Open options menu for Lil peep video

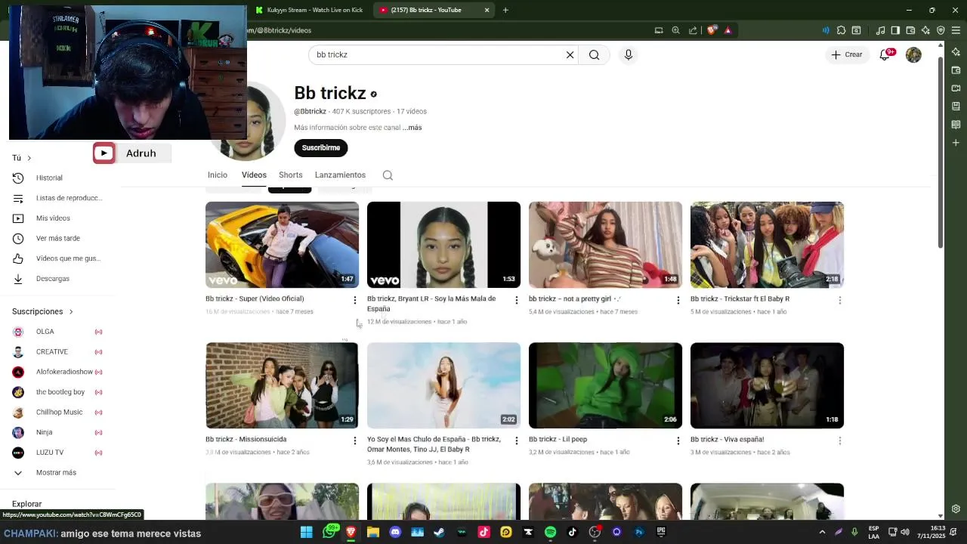(678, 440)
